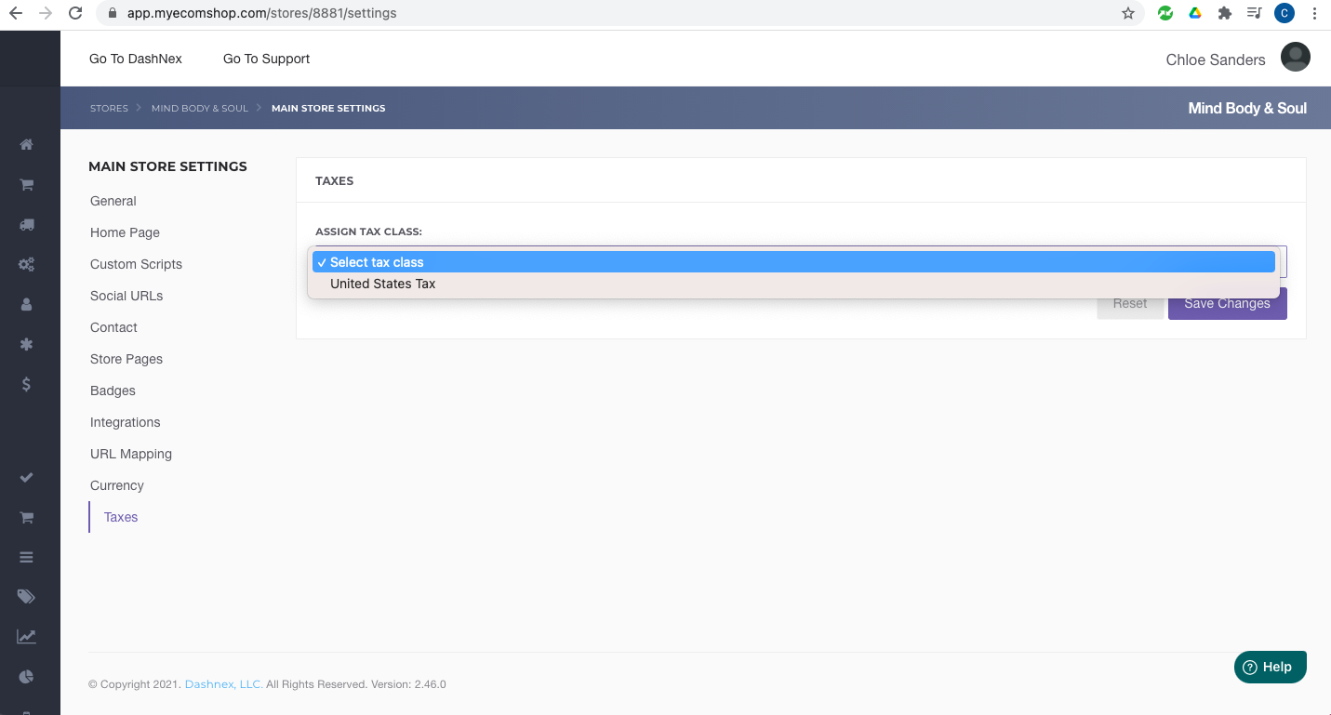Image resolution: width=1331 pixels, height=715 pixels.
Task: Choose 'United States Tax' dropdown option
Action: [x=793, y=284]
